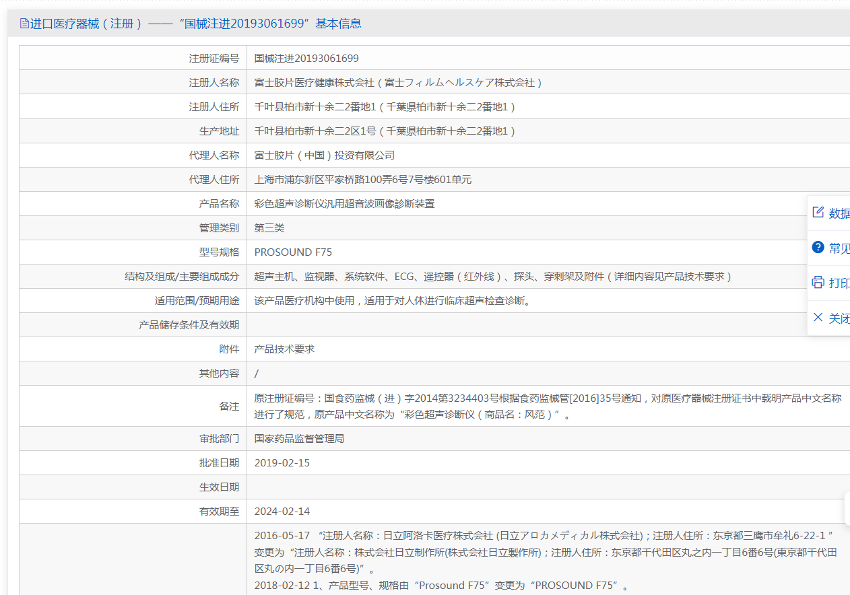Select the composition text starting 超声主机、监视器

pos(493,277)
